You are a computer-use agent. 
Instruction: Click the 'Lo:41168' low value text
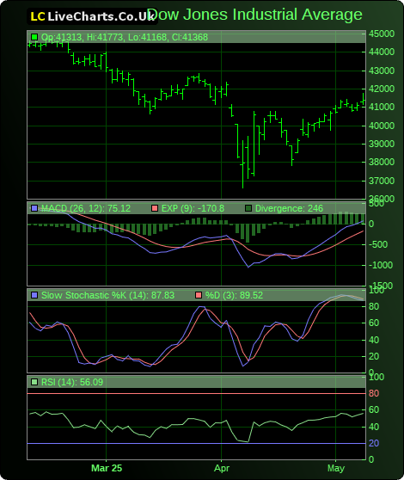point(147,37)
